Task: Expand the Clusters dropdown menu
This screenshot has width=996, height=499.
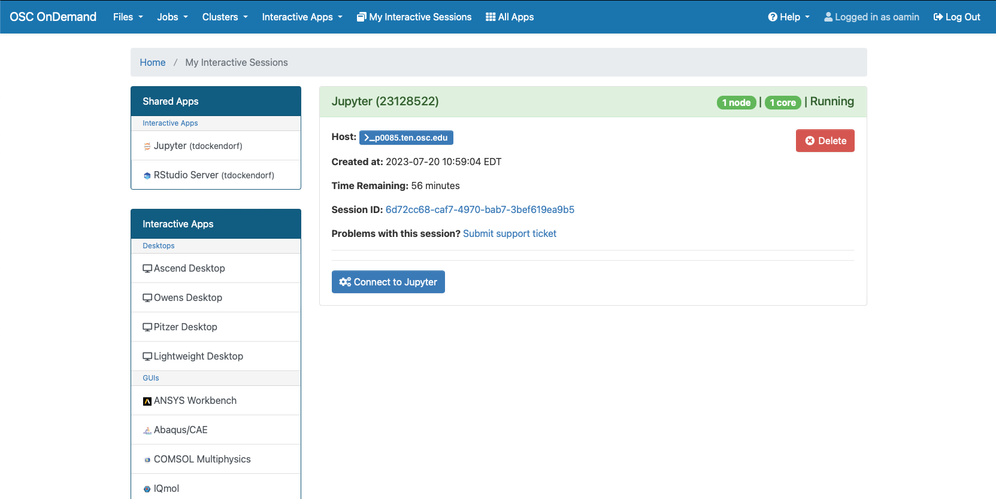Action: tap(225, 17)
